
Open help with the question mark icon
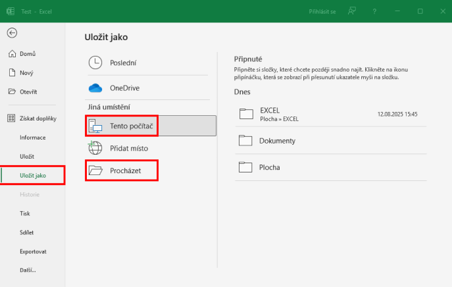374,12
